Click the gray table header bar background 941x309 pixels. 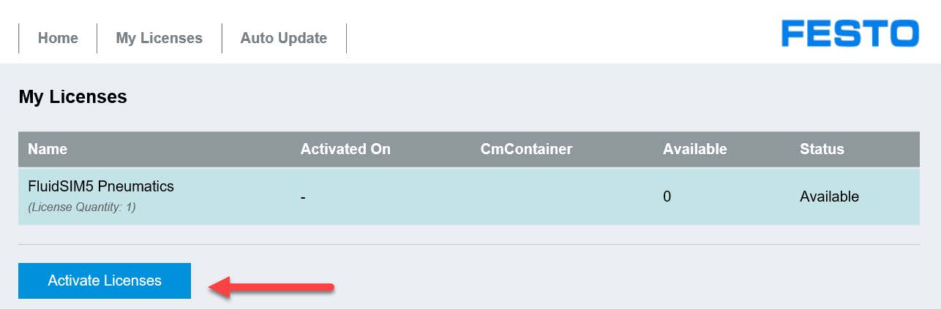coord(468,149)
